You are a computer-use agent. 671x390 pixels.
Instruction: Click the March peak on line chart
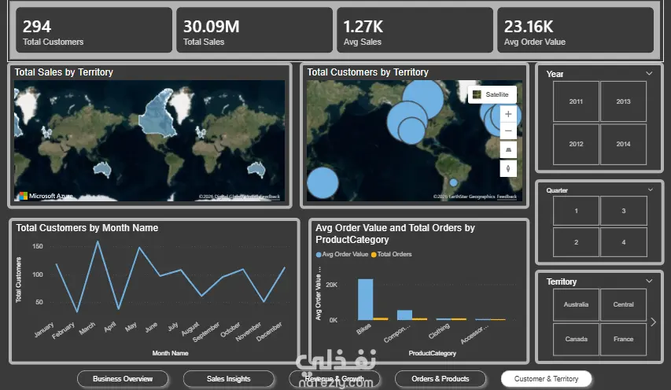pyautogui.click(x=98, y=241)
